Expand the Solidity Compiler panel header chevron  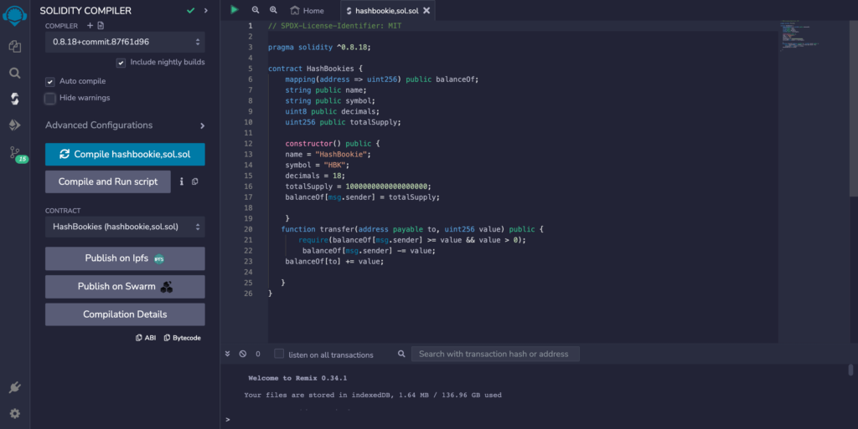click(x=206, y=10)
